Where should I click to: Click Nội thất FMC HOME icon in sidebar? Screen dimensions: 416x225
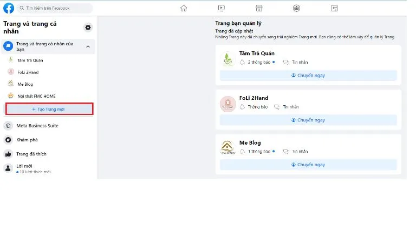pyautogui.click(x=11, y=96)
